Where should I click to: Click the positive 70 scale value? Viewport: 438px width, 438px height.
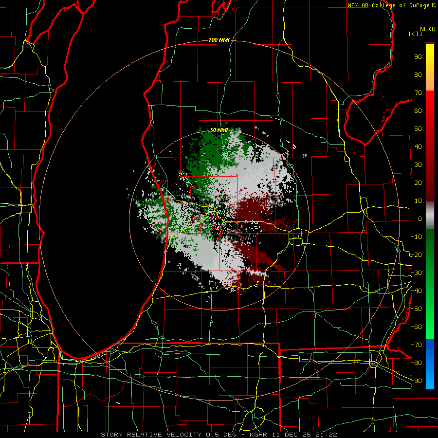pos(418,93)
